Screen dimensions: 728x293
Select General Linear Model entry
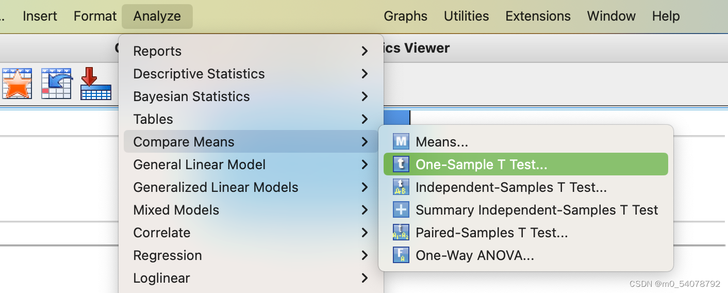(x=199, y=165)
